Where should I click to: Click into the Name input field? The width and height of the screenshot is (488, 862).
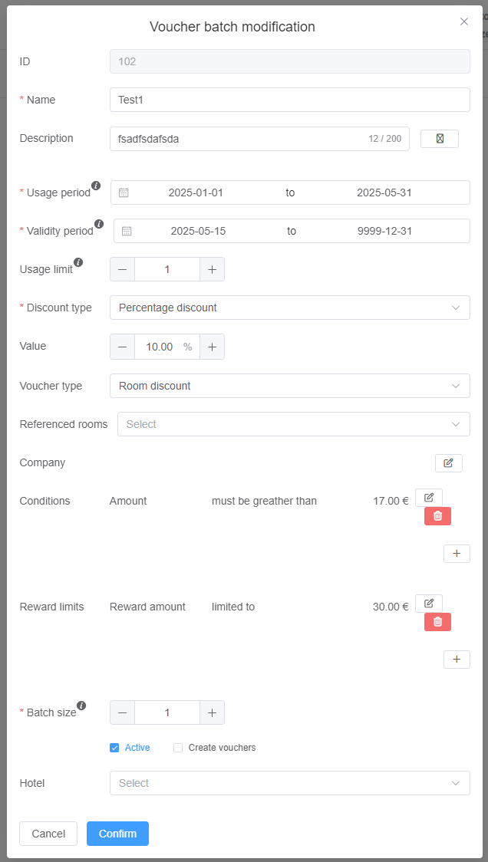pyautogui.click(x=289, y=100)
